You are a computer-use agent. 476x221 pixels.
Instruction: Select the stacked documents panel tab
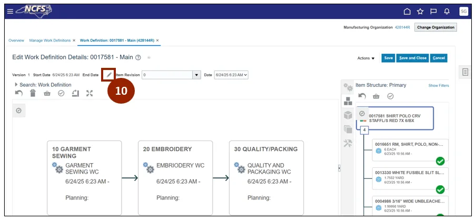click(x=348, y=129)
